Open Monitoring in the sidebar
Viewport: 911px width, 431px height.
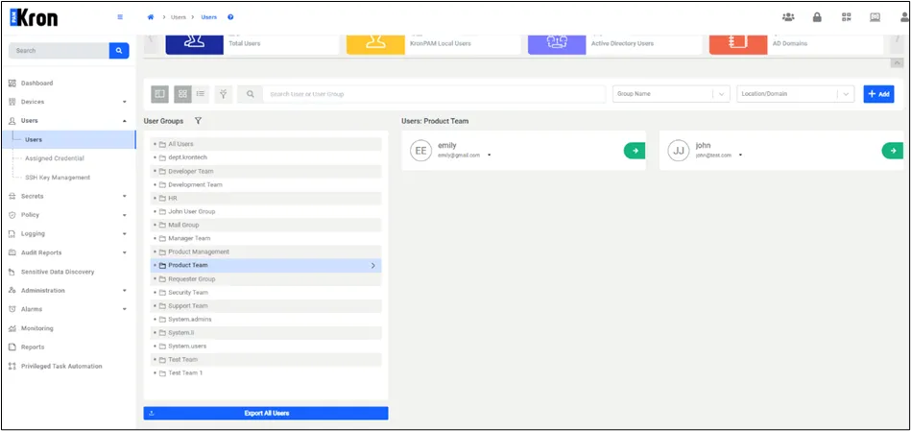point(36,328)
